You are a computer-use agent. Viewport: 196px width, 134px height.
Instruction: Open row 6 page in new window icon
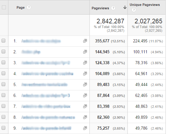point(85,95)
